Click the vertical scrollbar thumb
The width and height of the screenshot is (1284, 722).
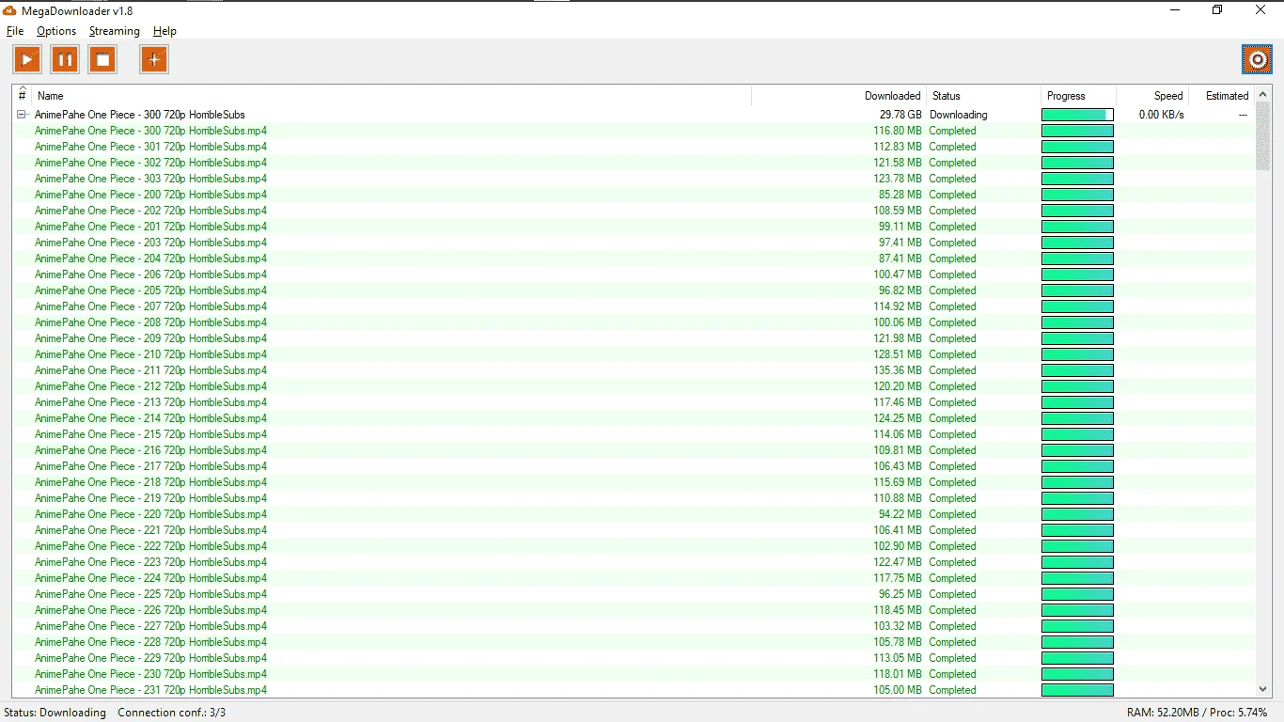click(1263, 137)
